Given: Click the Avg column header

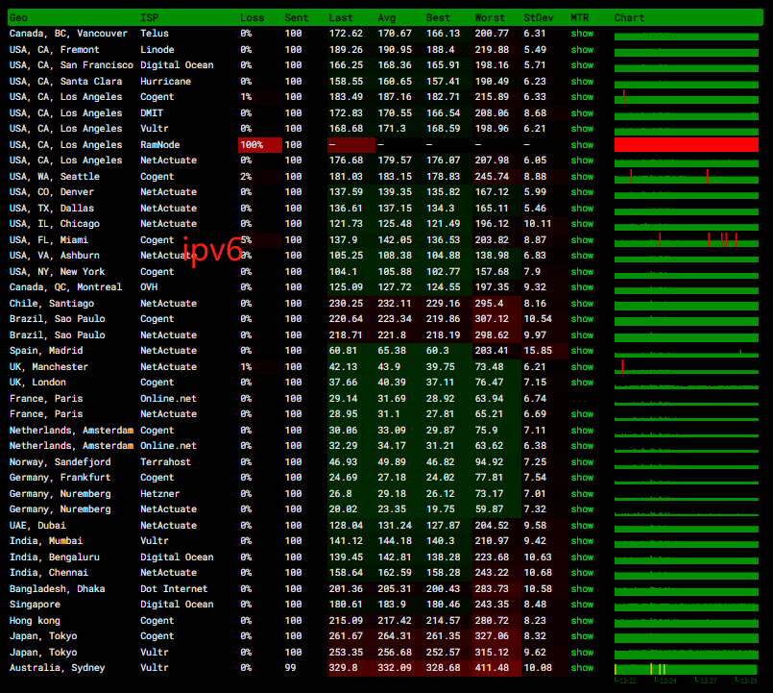Looking at the screenshot, I should [x=386, y=17].
